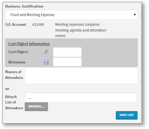Click inside the Names of Attendees text area
Image resolution: width=149 pixels, height=129 pixels.
pyautogui.click(x=81, y=76)
